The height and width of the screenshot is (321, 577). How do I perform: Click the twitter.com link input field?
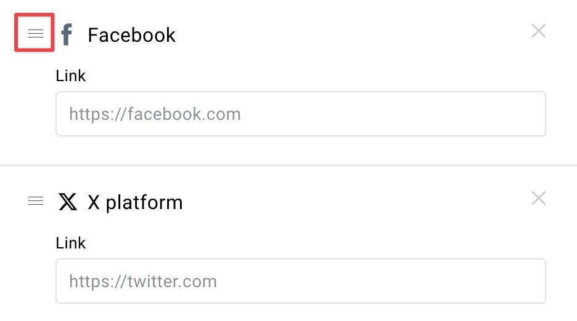(301, 281)
